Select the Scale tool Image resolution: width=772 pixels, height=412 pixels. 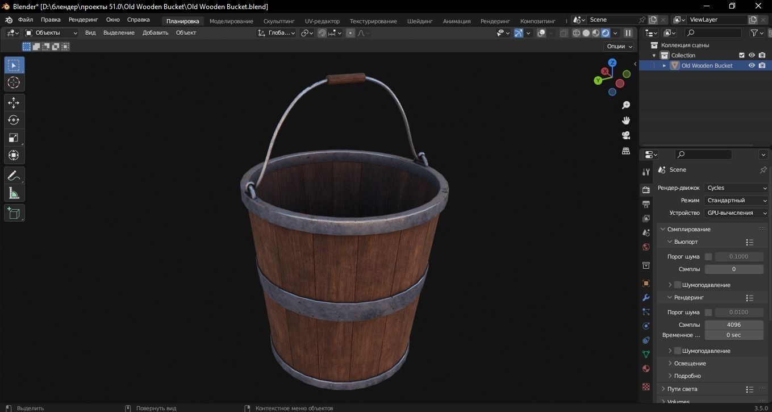click(14, 138)
